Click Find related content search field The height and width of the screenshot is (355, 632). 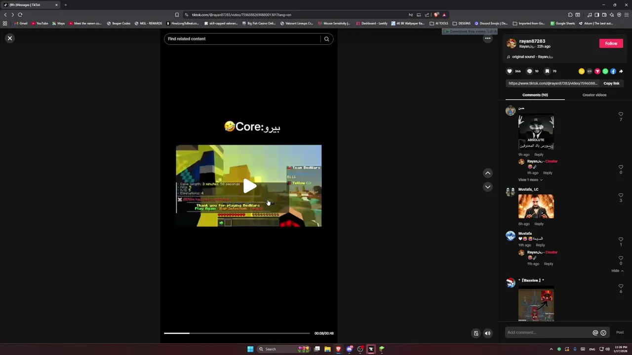pyautogui.click(x=242, y=39)
